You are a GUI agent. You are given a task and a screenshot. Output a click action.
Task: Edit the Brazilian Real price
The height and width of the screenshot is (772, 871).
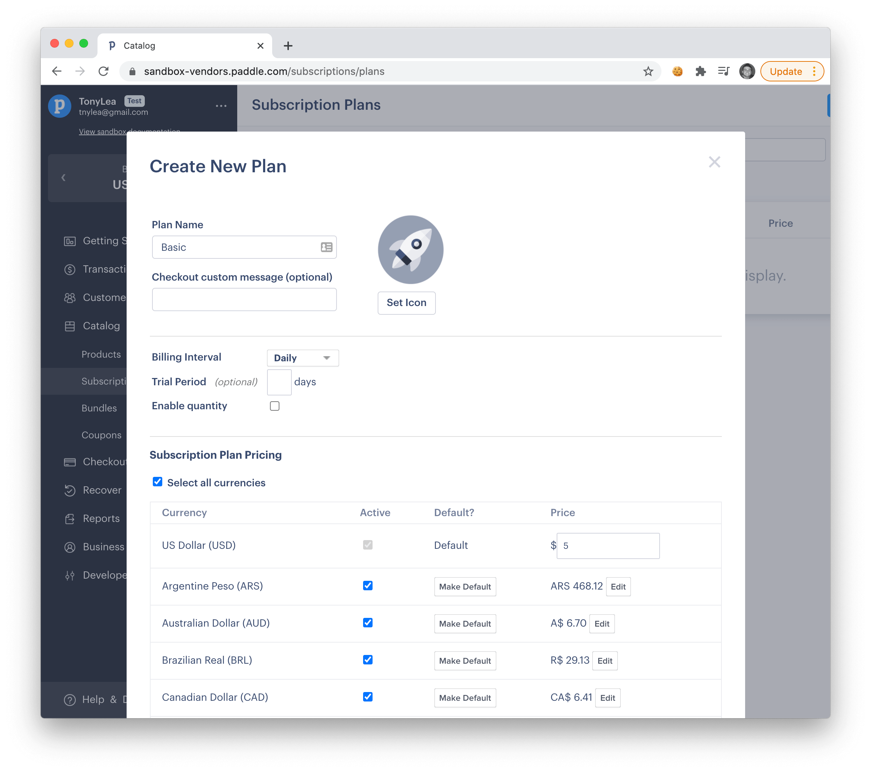[x=605, y=660]
